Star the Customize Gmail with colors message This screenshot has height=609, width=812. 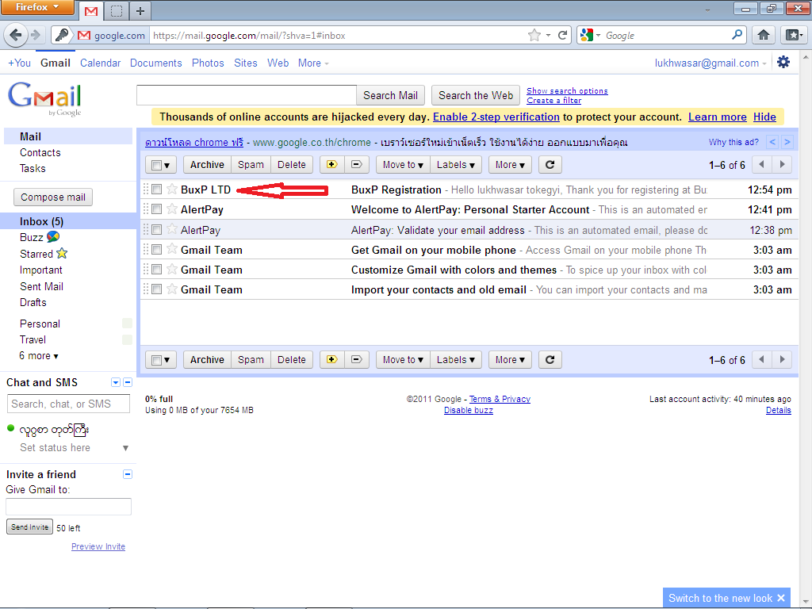click(172, 270)
